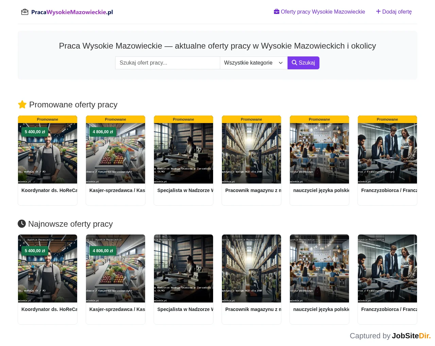Image resolution: width=435 pixels, height=346 pixels.
Task: Click promoted Koordynator ds. HoReCa title
Action: [49, 190]
